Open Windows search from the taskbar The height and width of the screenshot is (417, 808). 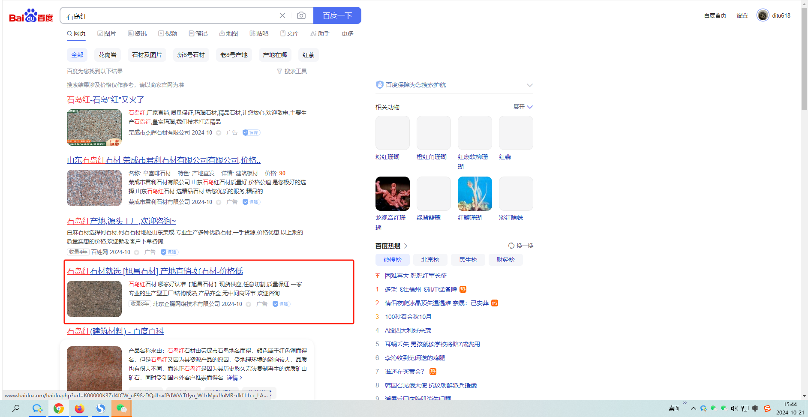click(x=16, y=408)
